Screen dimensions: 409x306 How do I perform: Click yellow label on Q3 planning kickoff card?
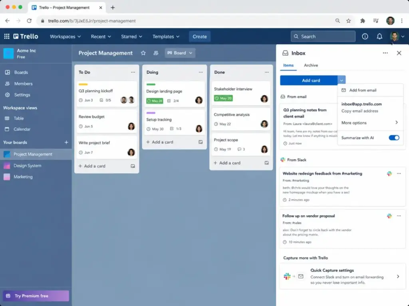click(x=83, y=84)
